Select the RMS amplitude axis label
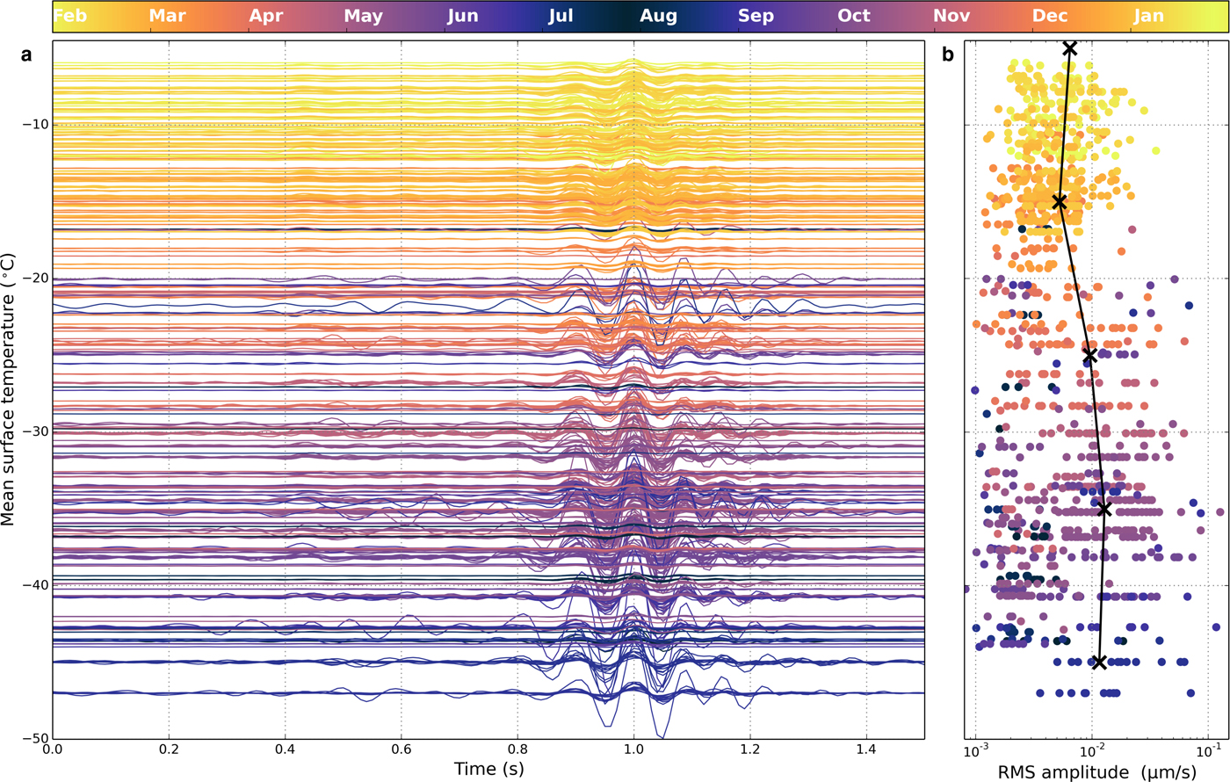Image resolution: width=1230 pixels, height=782 pixels. [1096, 771]
